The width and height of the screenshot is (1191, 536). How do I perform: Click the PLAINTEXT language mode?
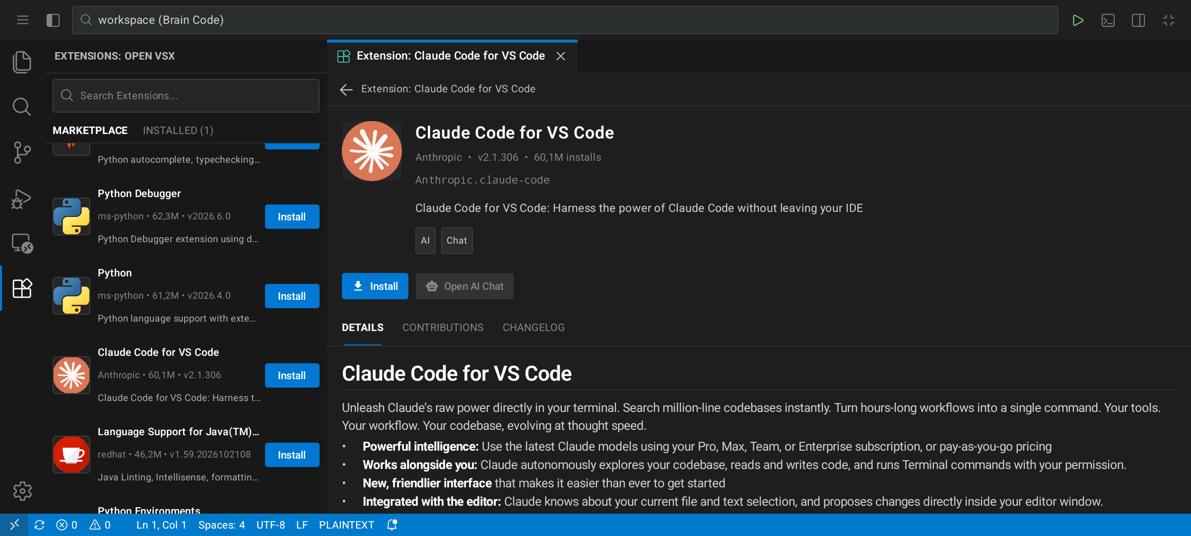(x=346, y=525)
